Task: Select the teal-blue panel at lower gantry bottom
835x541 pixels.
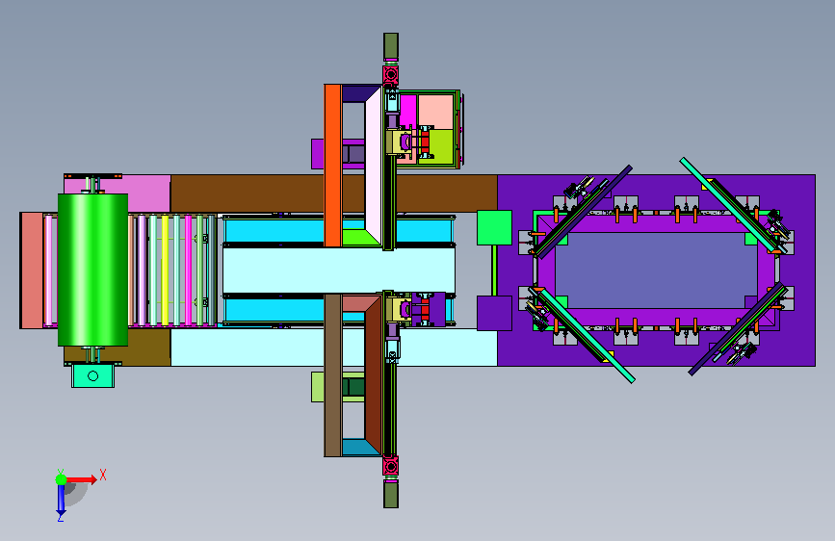Action: (360, 448)
